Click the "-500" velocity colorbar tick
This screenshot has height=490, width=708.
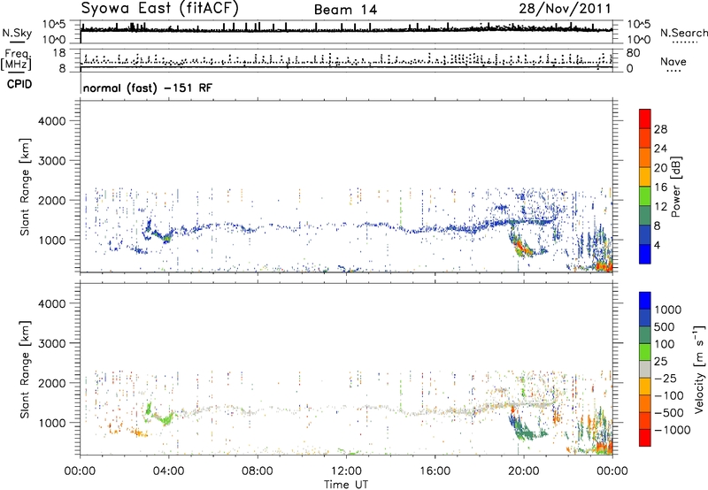tap(669, 412)
